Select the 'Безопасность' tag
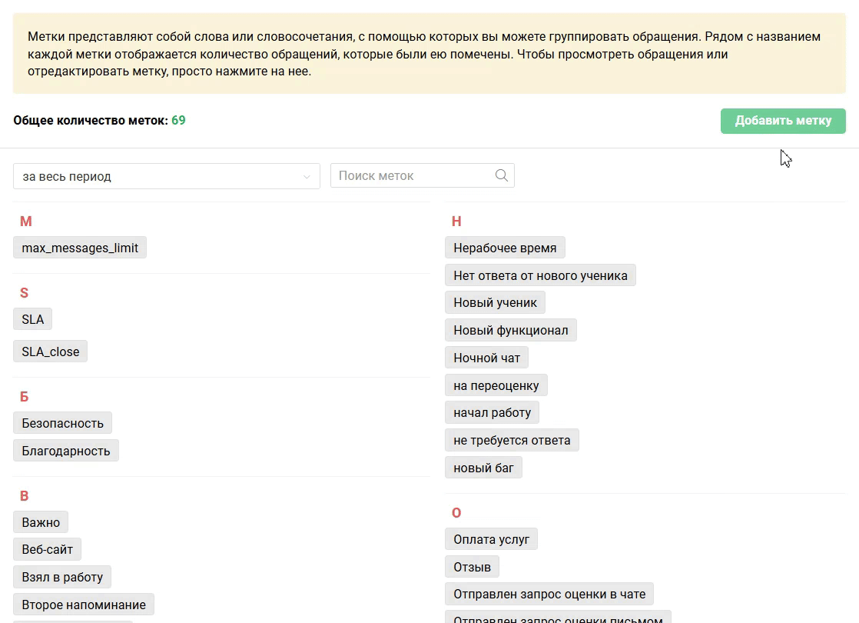 [x=62, y=423]
